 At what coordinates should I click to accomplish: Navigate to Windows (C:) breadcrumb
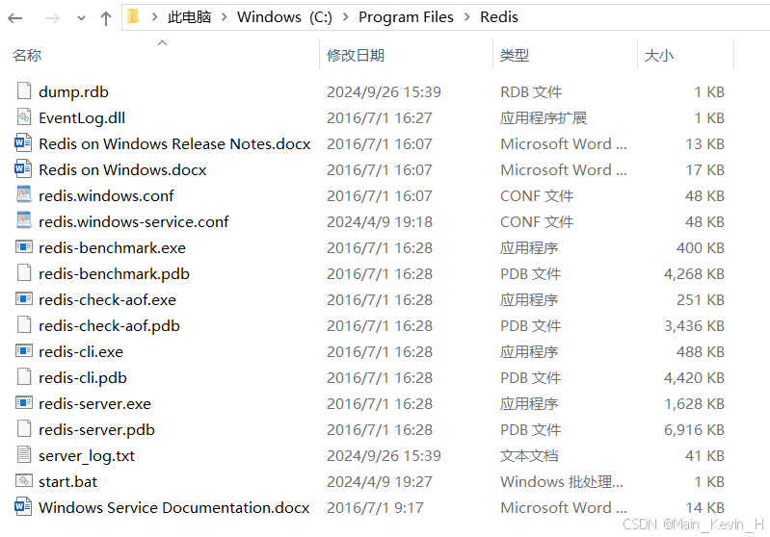[x=284, y=17]
